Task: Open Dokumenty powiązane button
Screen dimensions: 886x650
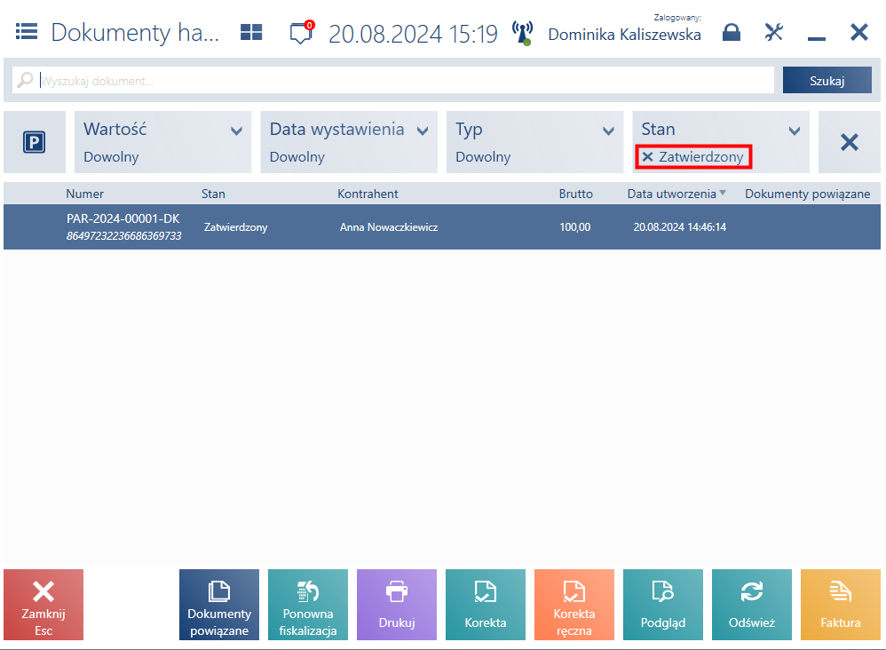Action: [219, 604]
